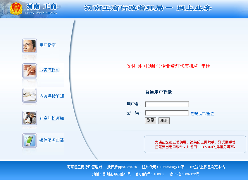Click the 短信服务申请 mobile phone icon

(30, 141)
